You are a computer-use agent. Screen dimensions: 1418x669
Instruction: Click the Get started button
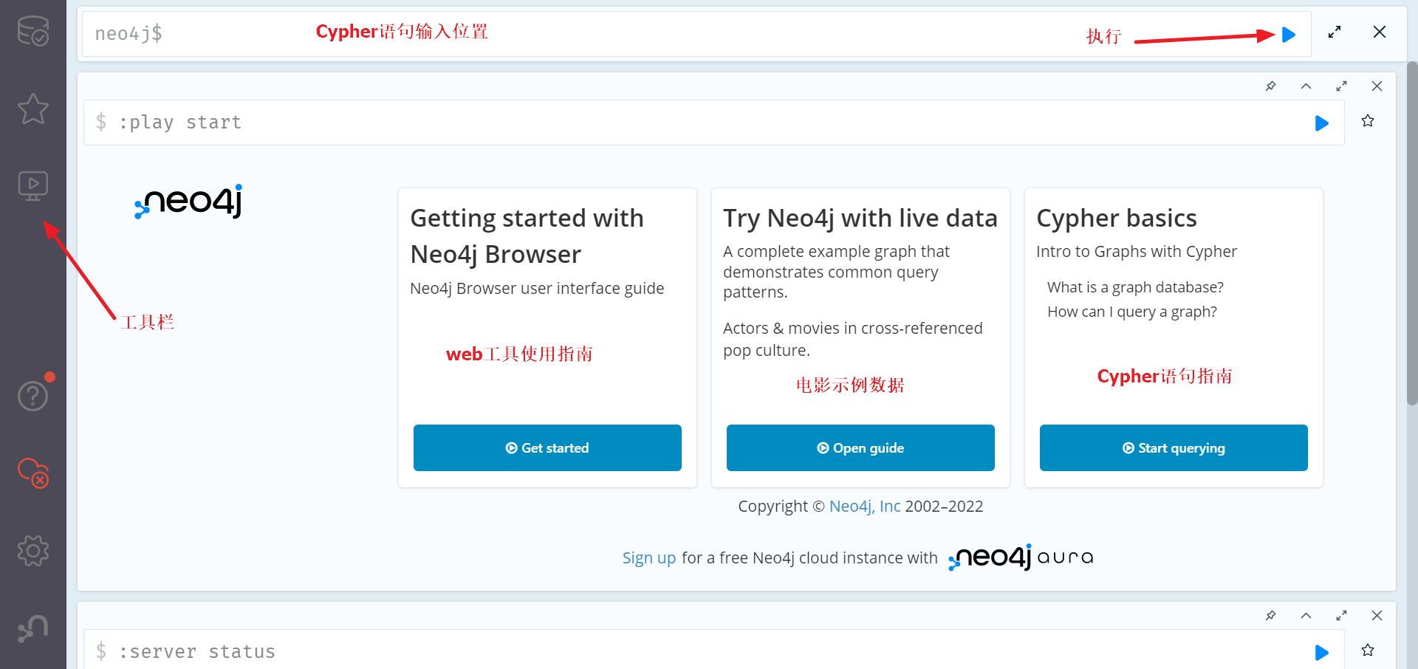(547, 447)
